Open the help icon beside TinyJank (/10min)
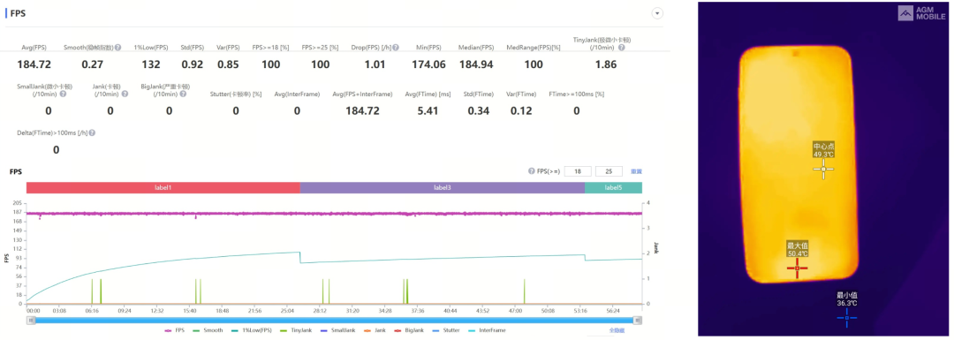 [621, 47]
